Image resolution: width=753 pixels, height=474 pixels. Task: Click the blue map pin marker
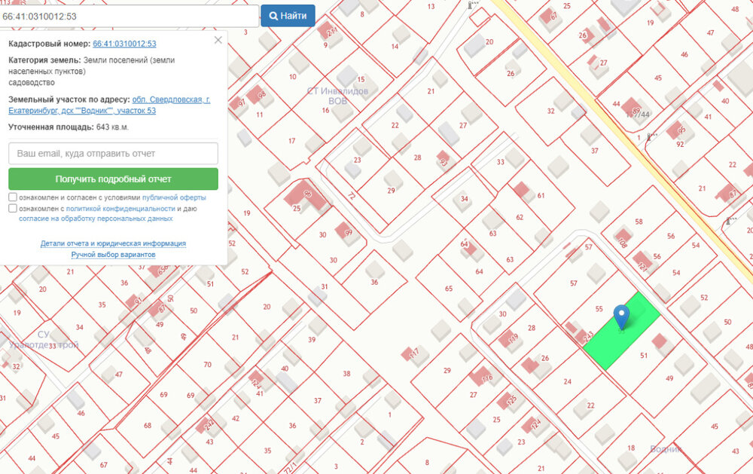[621, 317]
